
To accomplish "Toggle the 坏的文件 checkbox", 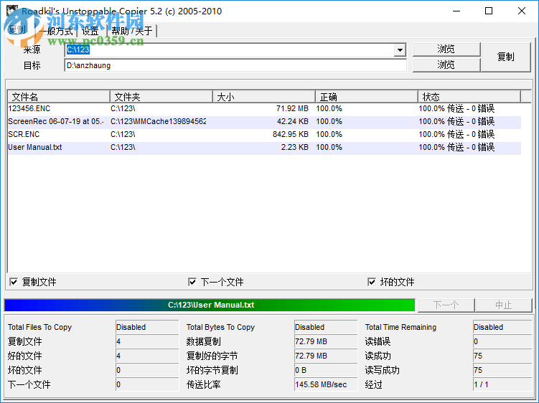I will tap(372, 282).
